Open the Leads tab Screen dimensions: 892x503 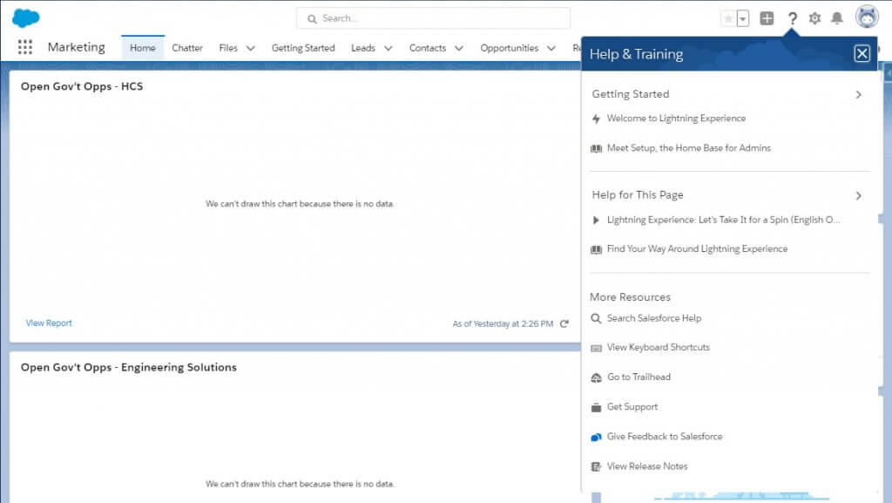pos(363,48)
